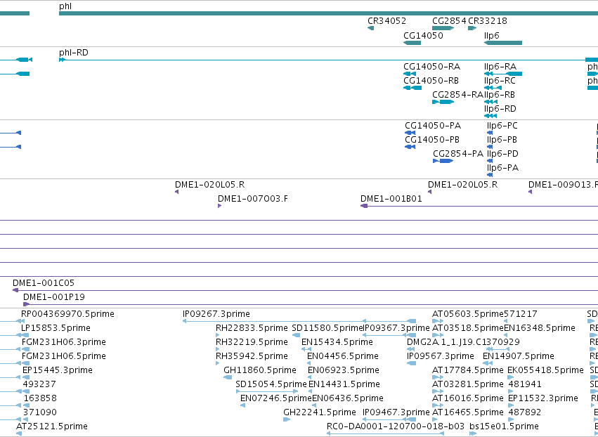Screen dimensions: 598x437
Task: Click the EN15434.5prime EST label
Action: coord(337,342)
